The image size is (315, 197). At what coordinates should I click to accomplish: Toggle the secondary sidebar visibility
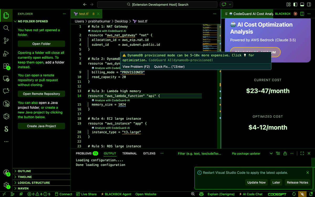coord(309,4)
